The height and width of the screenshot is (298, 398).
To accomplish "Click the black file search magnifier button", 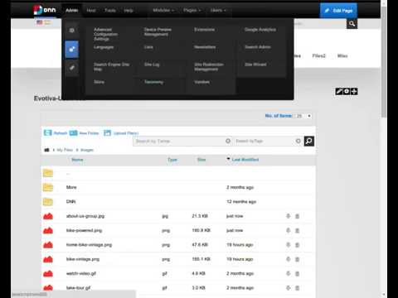I will pos(309,141).
